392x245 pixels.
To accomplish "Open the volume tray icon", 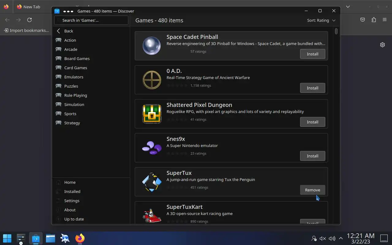I will point(332,238).
